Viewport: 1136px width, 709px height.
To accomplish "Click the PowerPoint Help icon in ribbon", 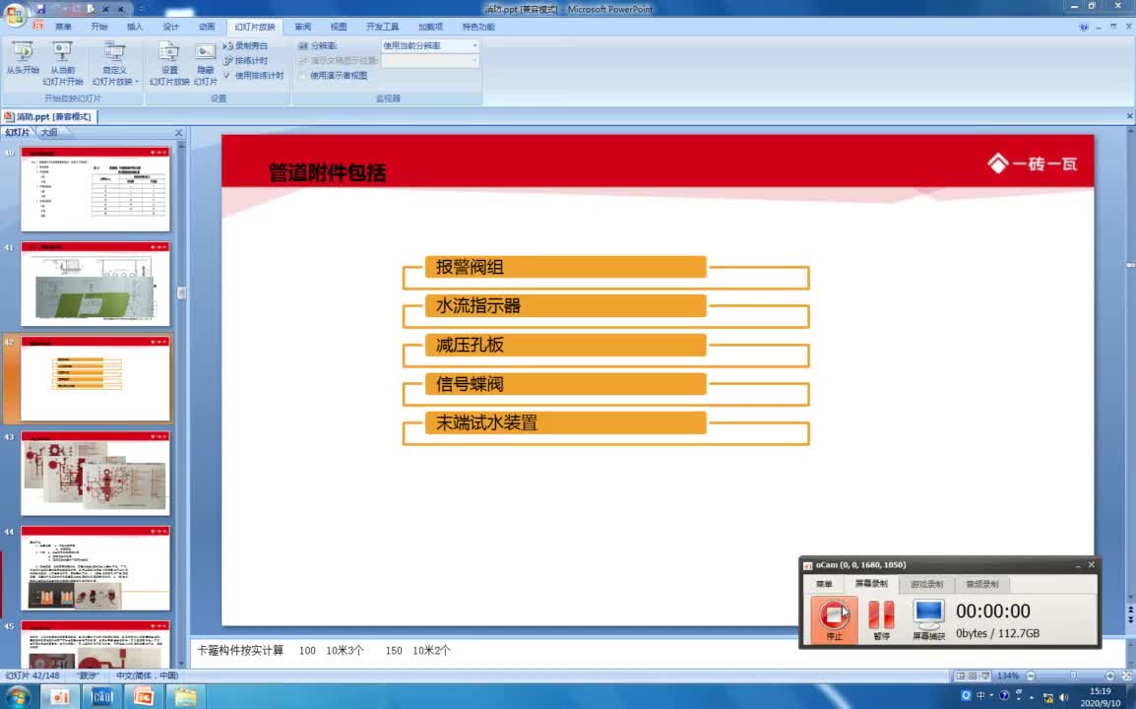I will [1083, 27].
